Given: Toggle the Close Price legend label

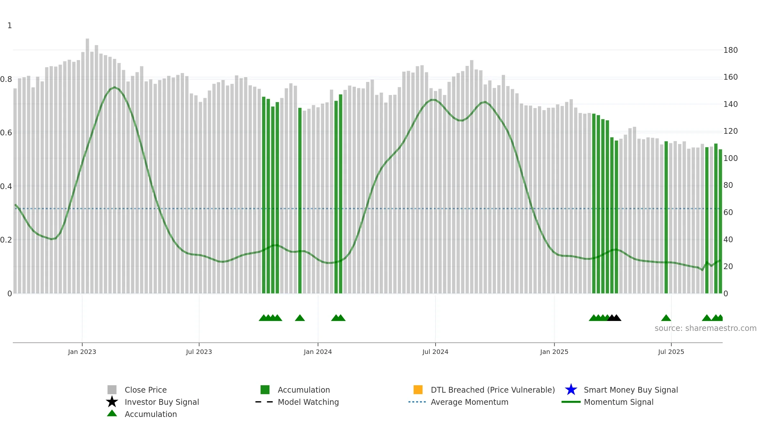Looking at the screenshot, I should (146, 390).
